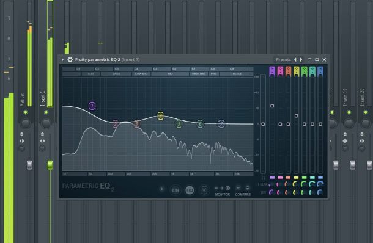
Task: Select the Master track label
Action: pyautogui.click(x=21, y=100)
